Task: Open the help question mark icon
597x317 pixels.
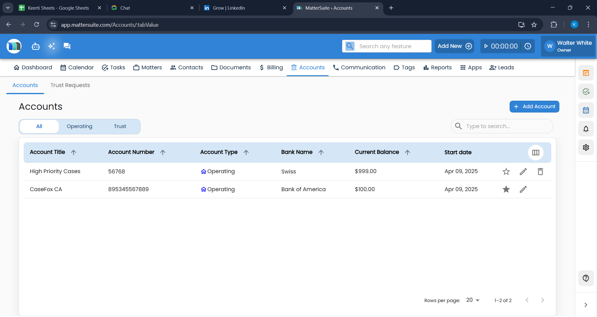Action: (x=586, y=278)
